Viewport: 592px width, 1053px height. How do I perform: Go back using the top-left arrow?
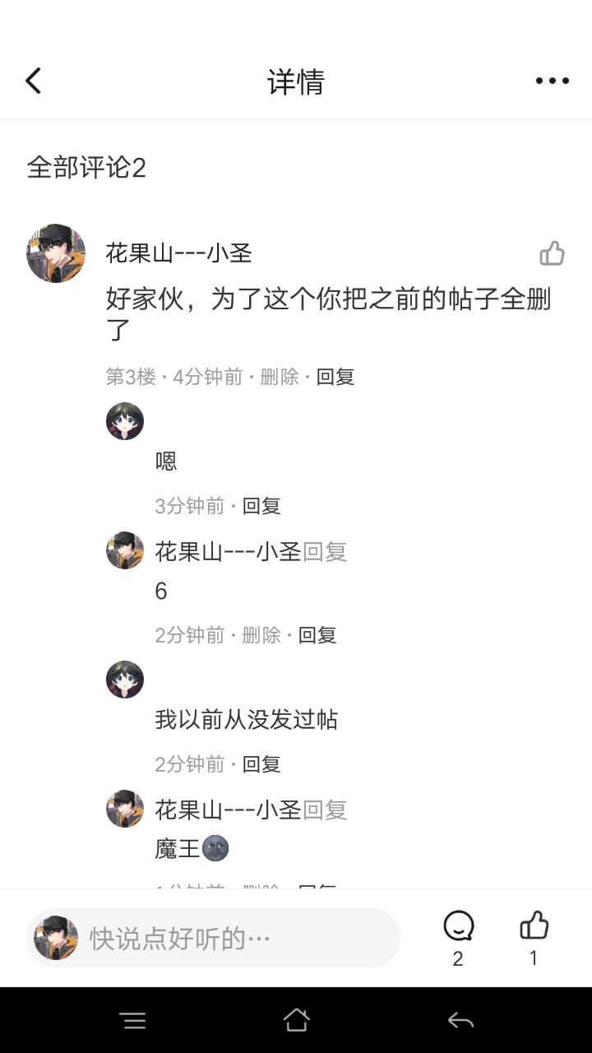[x=33, y=81]
